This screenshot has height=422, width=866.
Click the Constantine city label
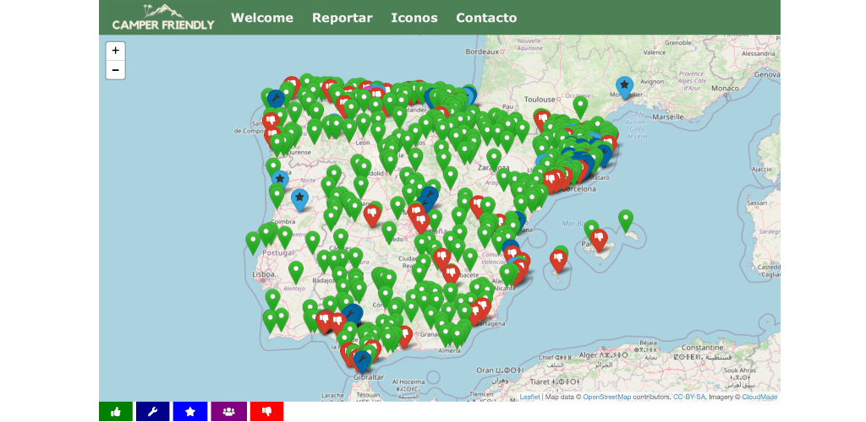coord(702,349)
